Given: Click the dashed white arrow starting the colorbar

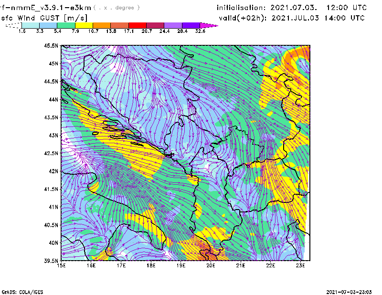Looking at the screenshot, I should (x=13, y=25).
